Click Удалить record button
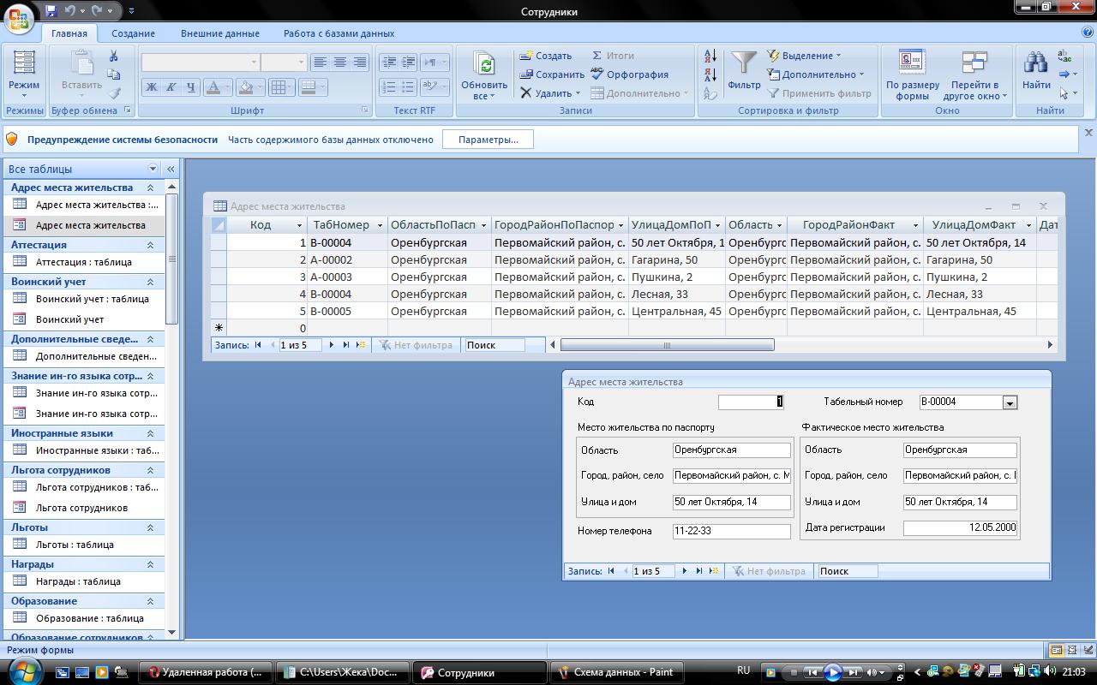This screenshot has height=685, width=1097. (550, 93)
